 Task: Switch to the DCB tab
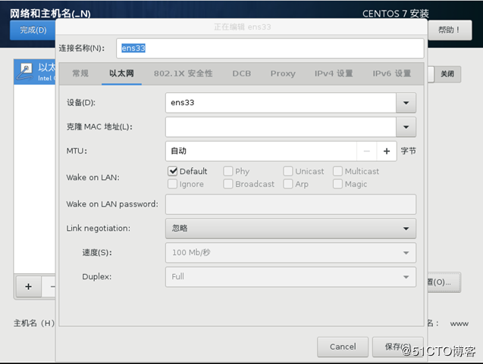coord(241,73)
